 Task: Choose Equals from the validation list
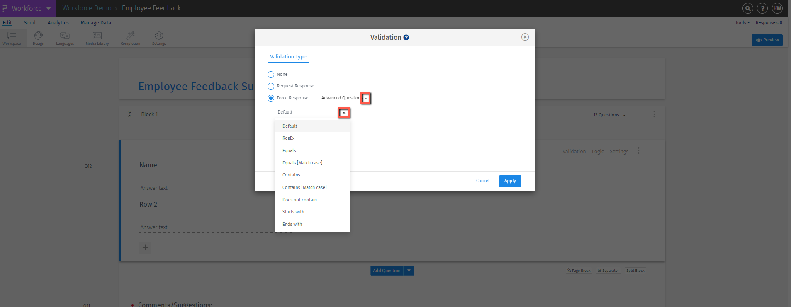coord(312,150)
